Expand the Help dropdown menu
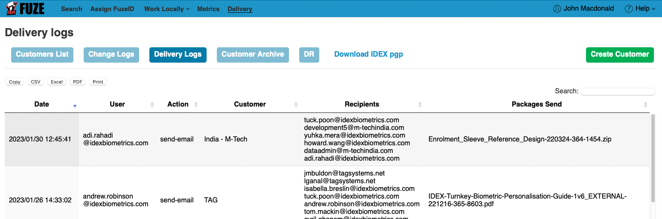 click(640, 9)
